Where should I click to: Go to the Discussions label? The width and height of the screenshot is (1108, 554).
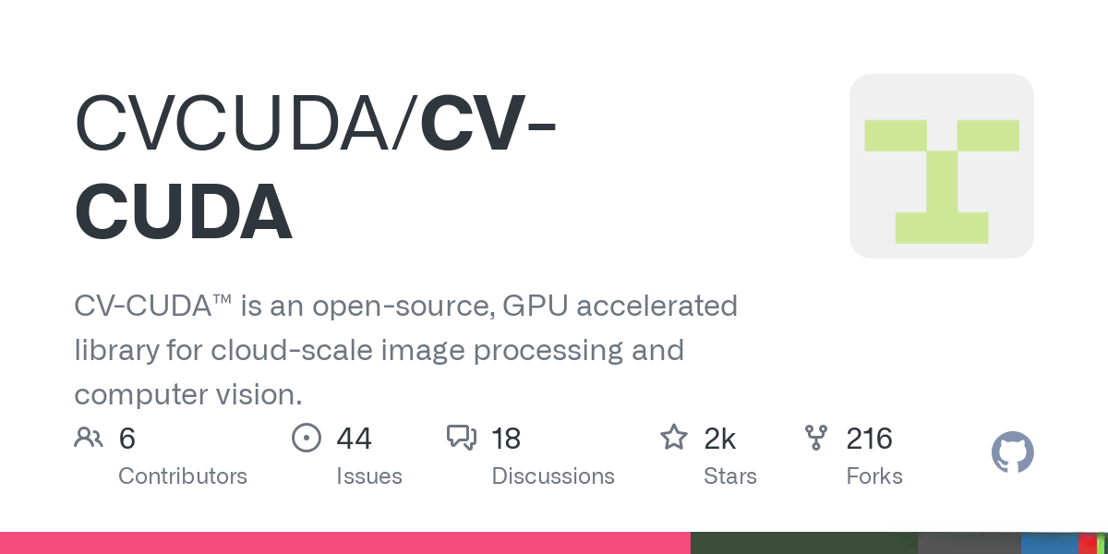(553, 476)
